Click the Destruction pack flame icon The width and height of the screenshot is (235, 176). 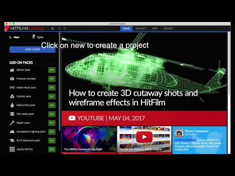[12, 105]
